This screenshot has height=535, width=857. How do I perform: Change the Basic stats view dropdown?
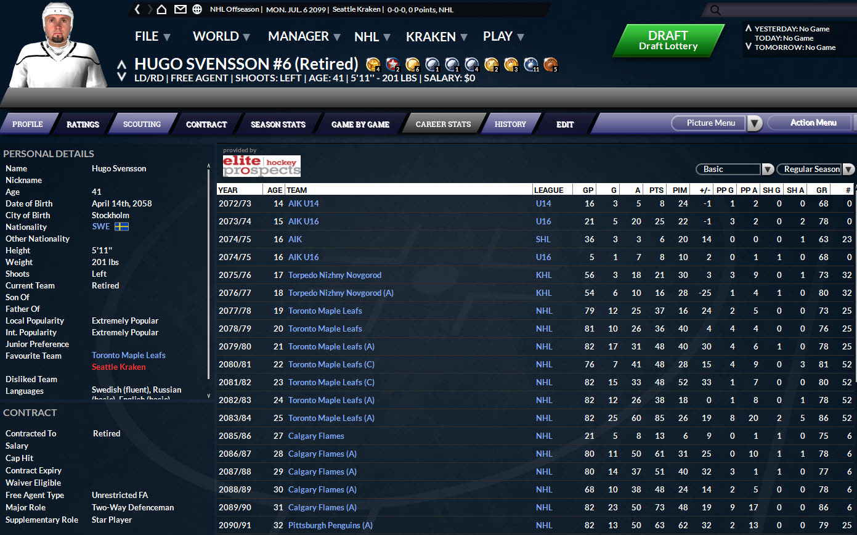[734, 169]
